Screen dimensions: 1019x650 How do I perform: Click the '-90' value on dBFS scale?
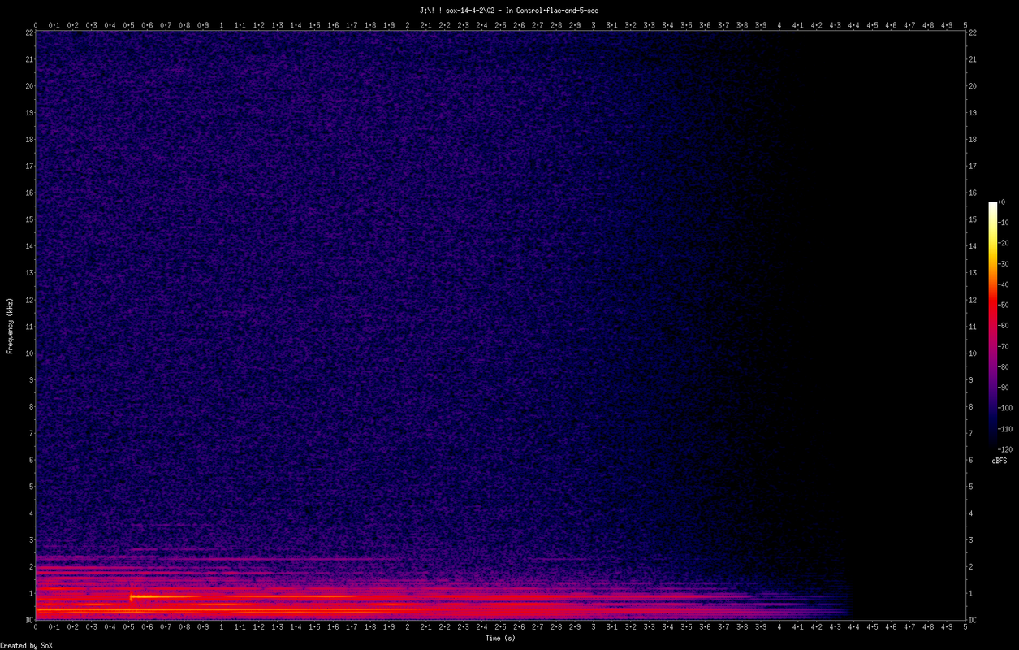(x=1002, y=388)
